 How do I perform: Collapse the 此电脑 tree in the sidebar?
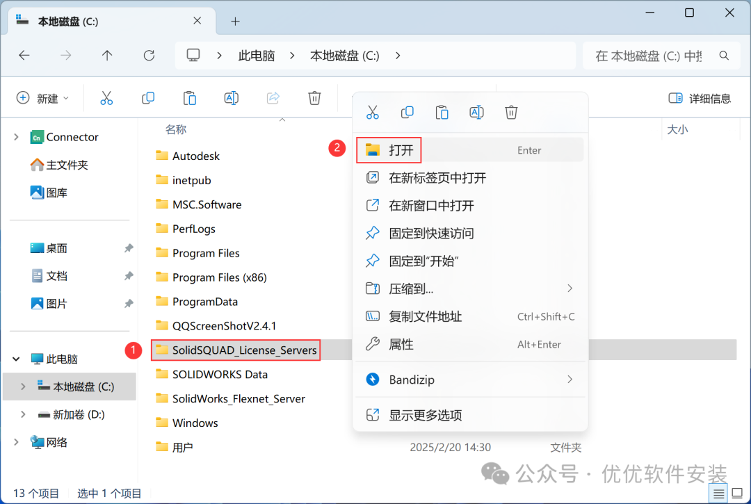pos(15,359)
